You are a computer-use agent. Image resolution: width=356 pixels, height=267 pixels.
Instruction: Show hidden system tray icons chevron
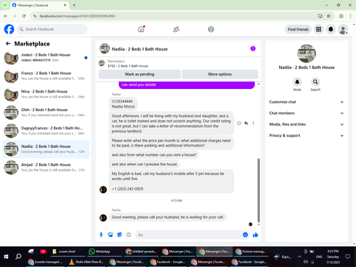pyautogui.click(x=299, y=256)
